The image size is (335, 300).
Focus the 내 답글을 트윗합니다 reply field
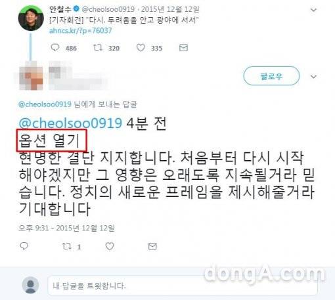182,286
